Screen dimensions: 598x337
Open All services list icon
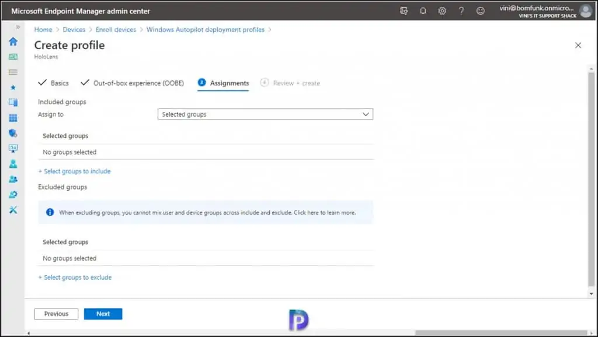[x=13, y=72]
